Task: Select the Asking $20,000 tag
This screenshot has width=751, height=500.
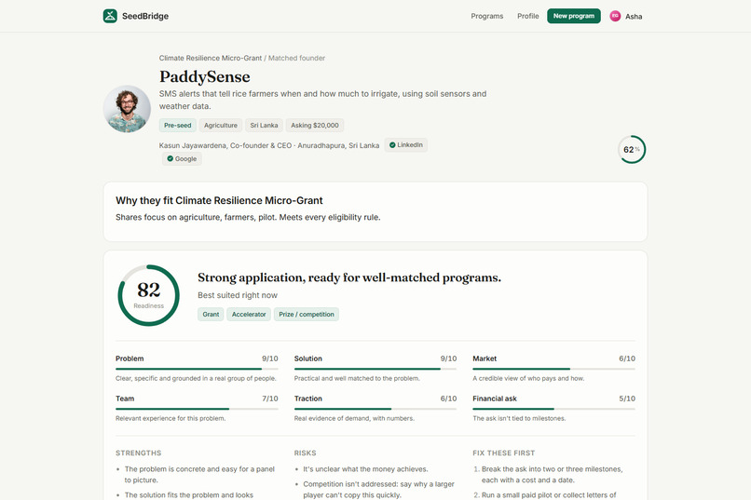Action: (x=315, y=126)
